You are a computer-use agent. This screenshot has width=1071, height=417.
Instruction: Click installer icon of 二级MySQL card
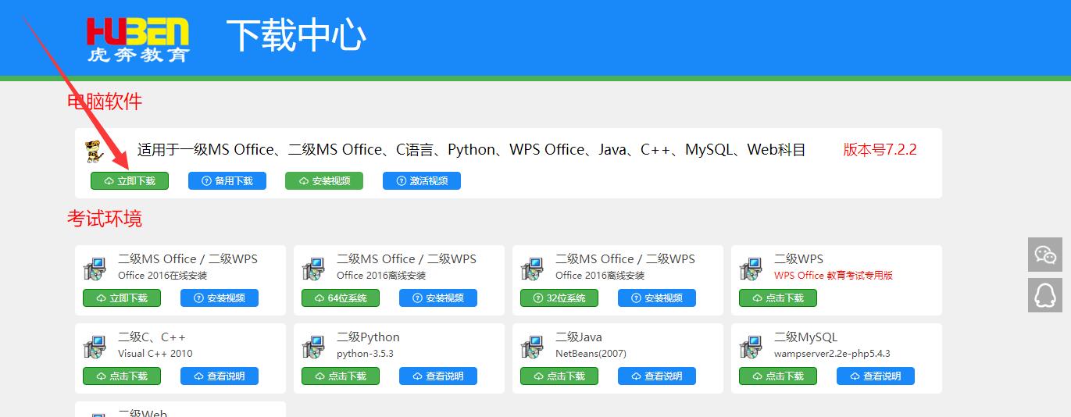coord(751,346)
